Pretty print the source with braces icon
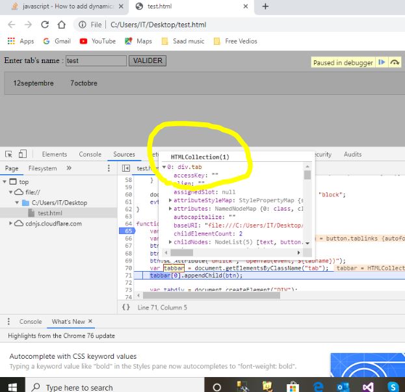Viewport: 405px width, 392px height. coord(126,307)
